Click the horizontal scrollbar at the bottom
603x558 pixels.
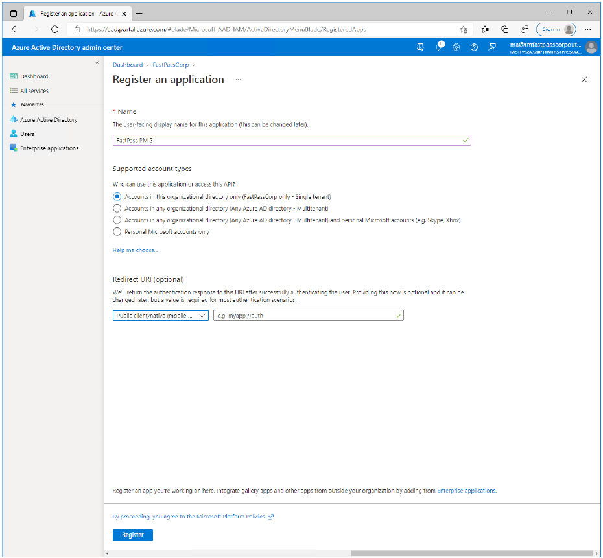click(472, 553)
